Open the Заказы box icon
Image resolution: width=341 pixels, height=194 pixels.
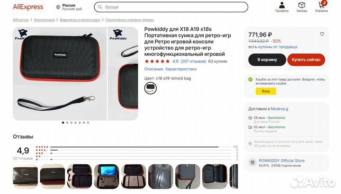click(x=302, y=5)
